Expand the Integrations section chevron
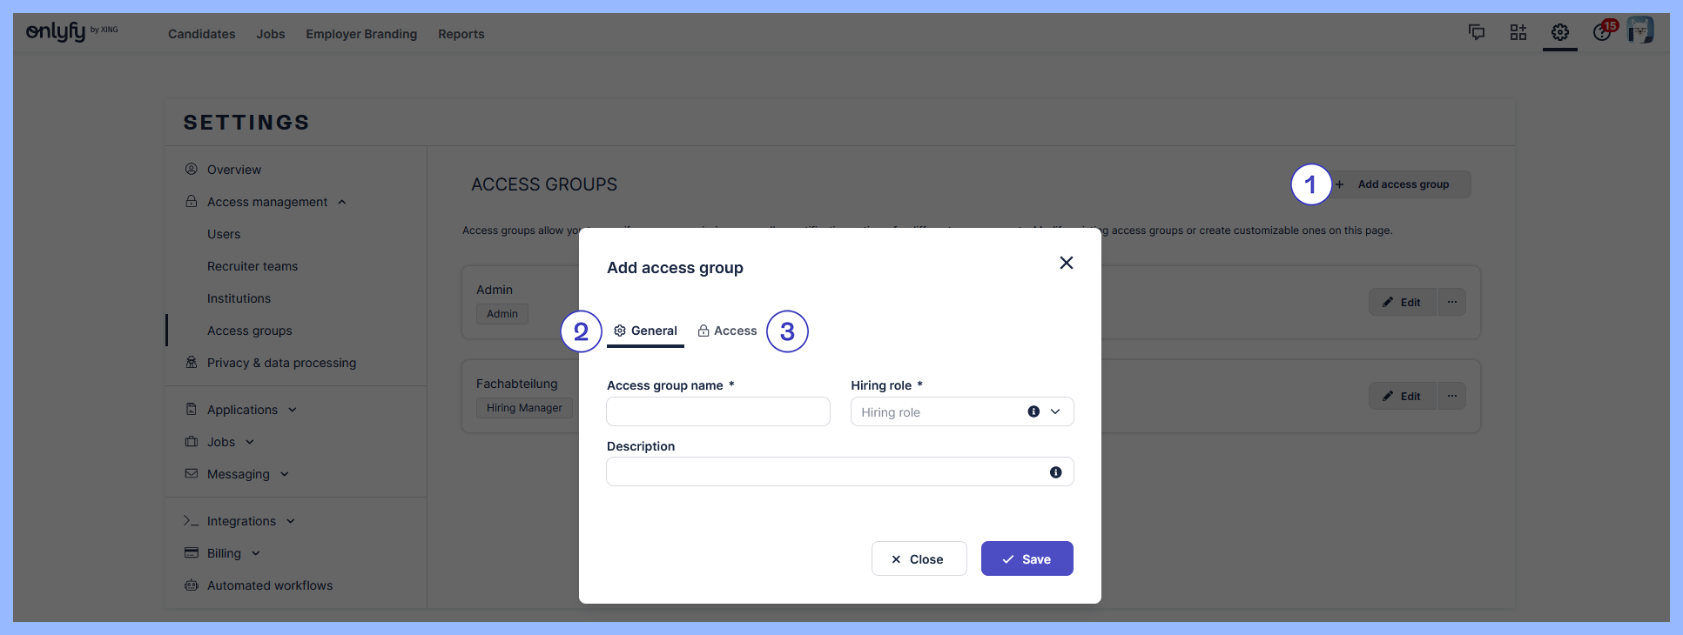 291,521
